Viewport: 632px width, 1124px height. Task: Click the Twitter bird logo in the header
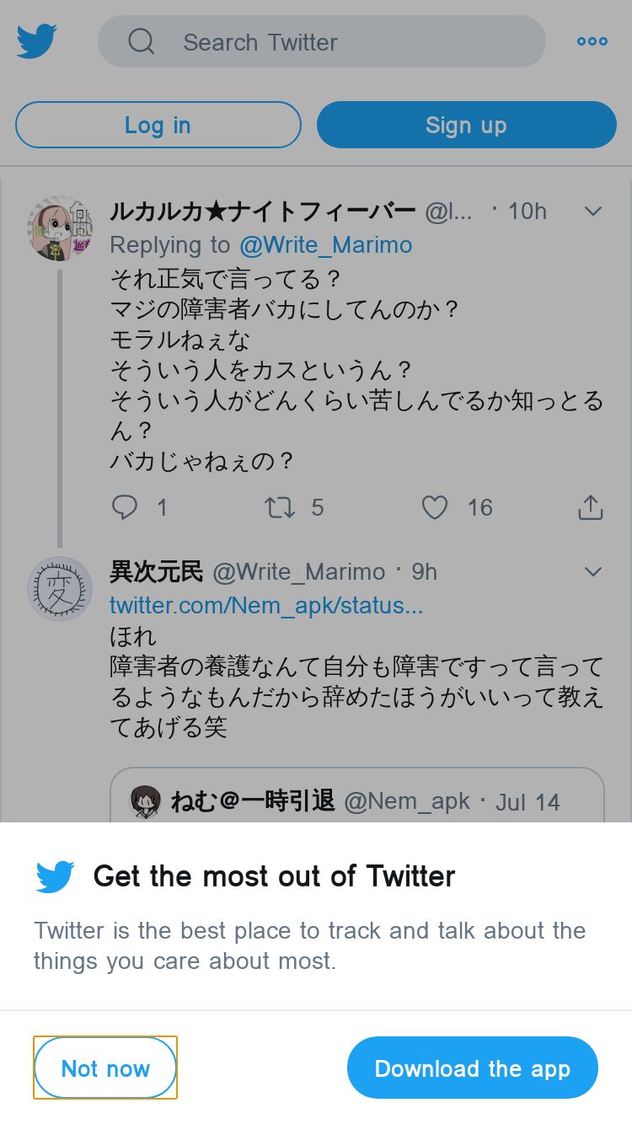coord(37,41)
